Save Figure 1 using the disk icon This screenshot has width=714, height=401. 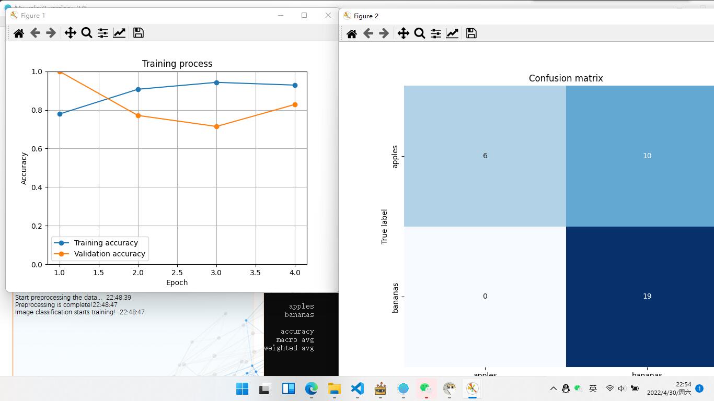point(139,33)
